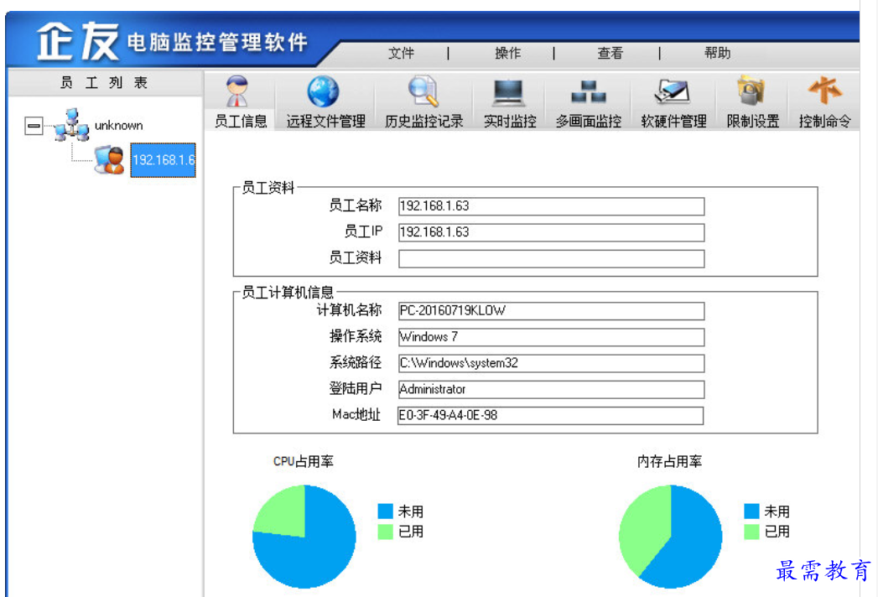Open the 帮助 menu
Screen dimensions: 878x597
[717, 53]
